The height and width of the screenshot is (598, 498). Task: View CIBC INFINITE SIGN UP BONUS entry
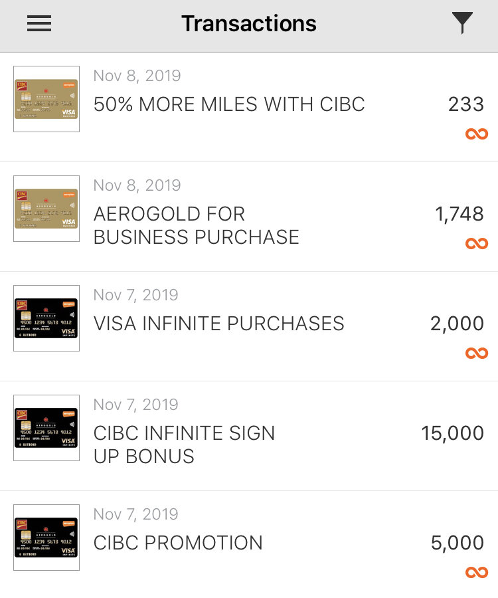coord(184,445)
